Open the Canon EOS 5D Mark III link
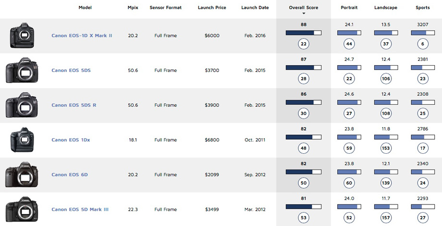 [x=80, y=209]
